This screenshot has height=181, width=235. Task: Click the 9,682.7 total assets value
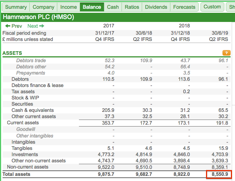tap(144, 174)
